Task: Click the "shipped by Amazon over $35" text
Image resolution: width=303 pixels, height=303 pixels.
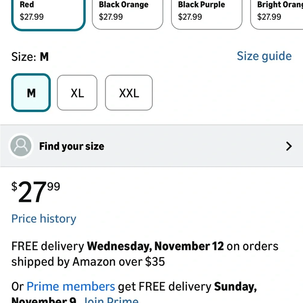Action: pos(88,261)
